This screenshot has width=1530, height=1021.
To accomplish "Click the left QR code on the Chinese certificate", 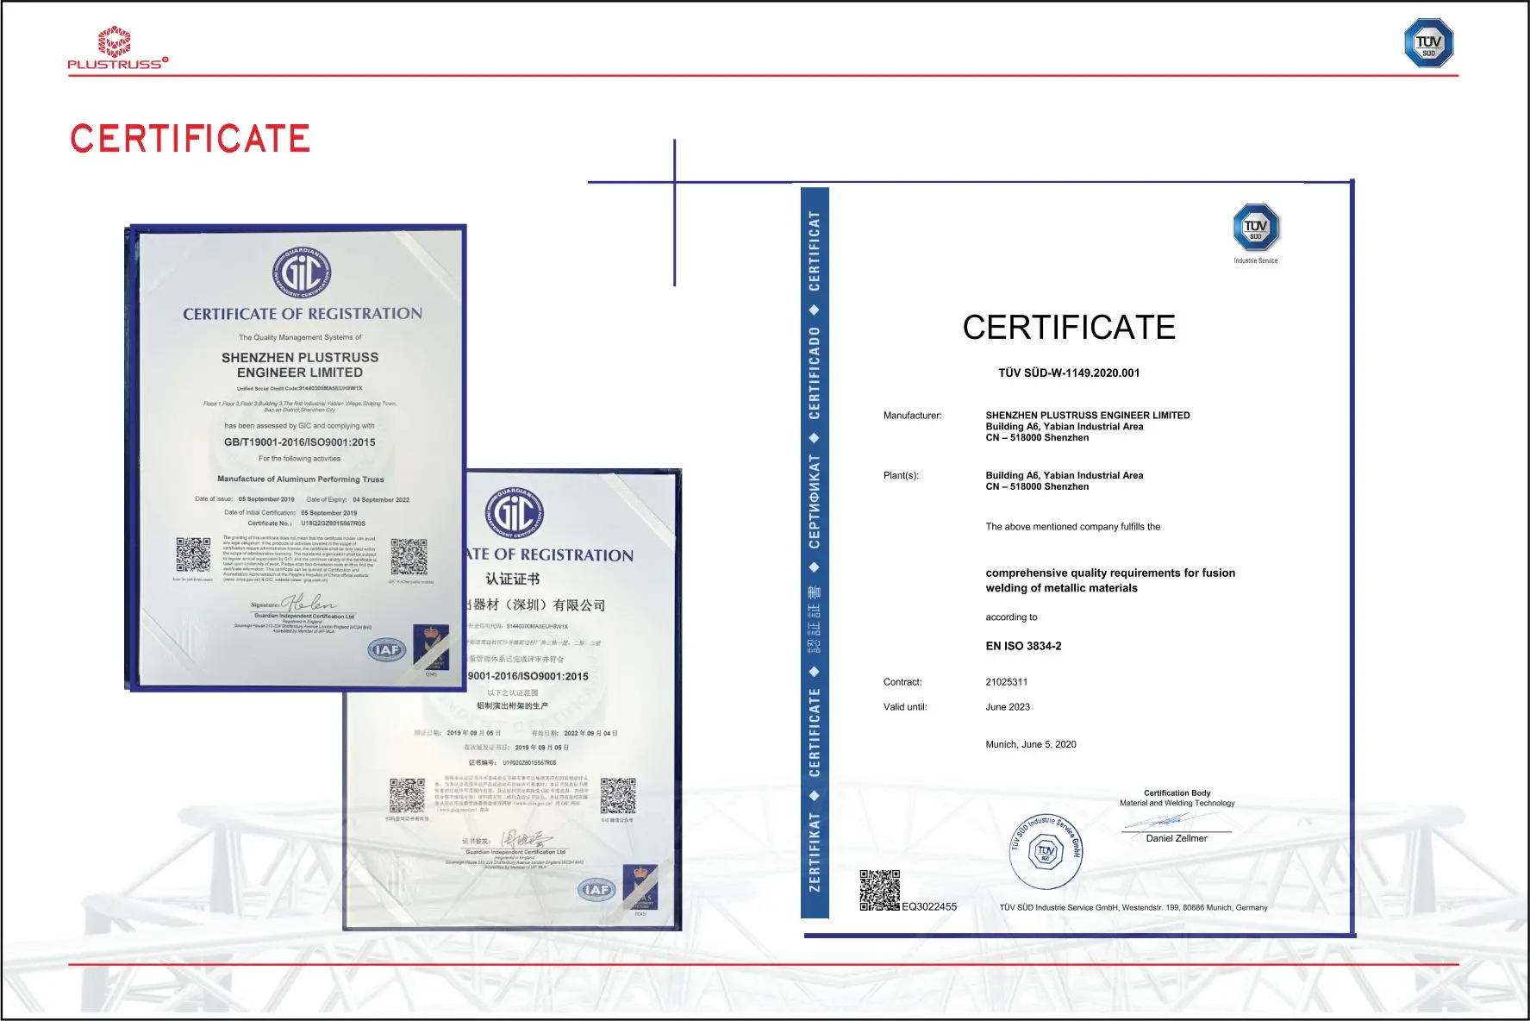I will click(407, 795).
